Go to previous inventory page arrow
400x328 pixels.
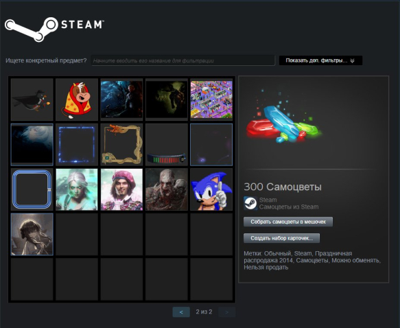(x=181, y=312)
